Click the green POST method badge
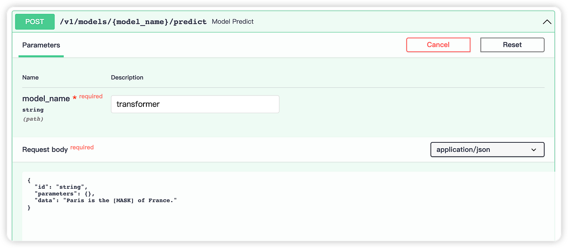This screenshot has height=248, width=568. tap(35, 21)
